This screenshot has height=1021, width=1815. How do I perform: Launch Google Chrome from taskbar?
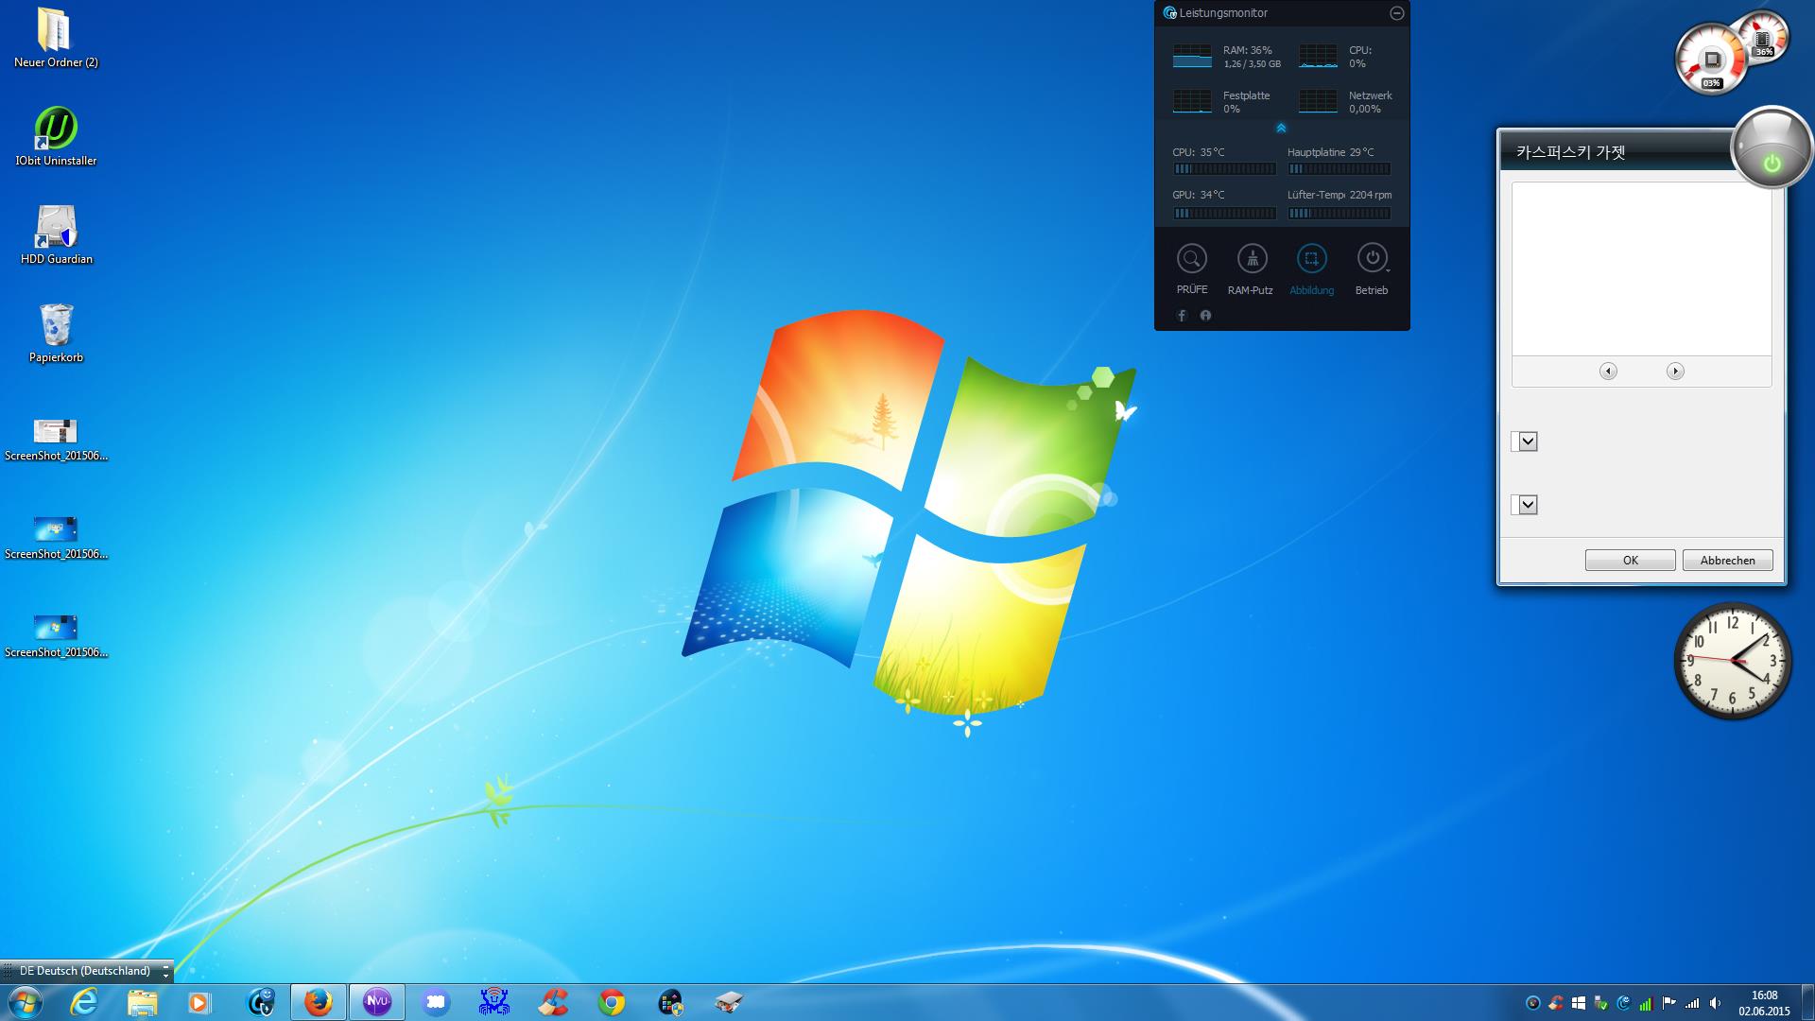click(x=612, y=1002)
